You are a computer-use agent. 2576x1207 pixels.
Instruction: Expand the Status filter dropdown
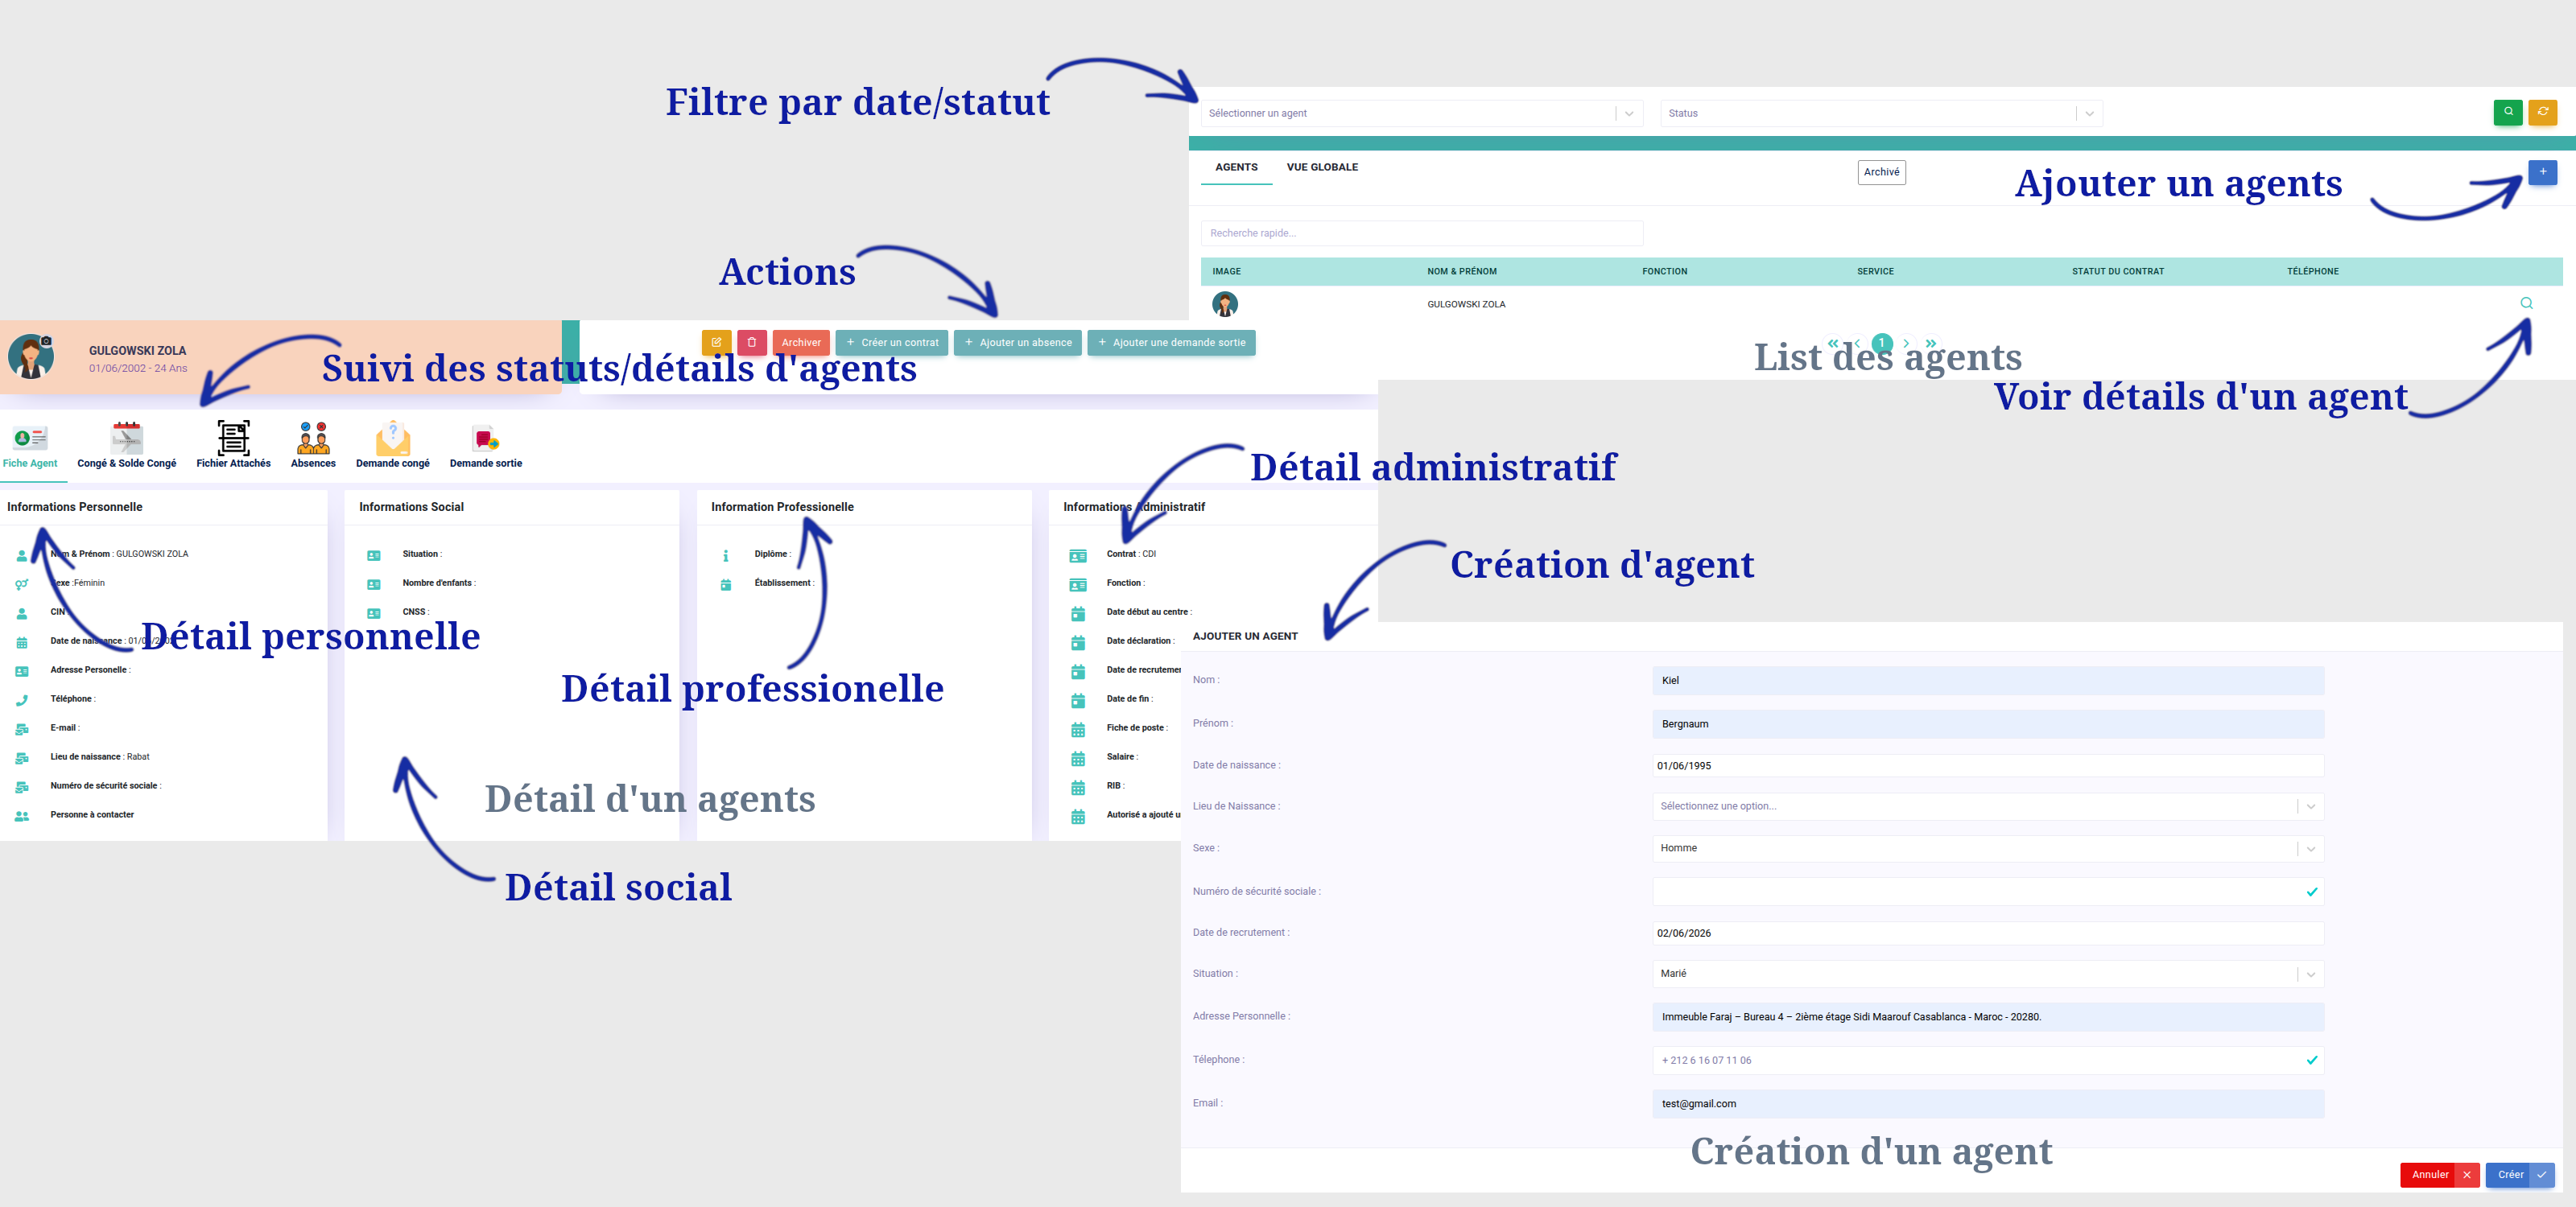(x=1881, y=113)
